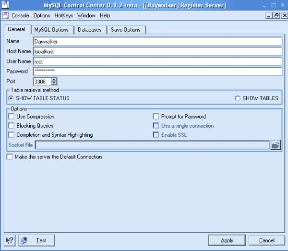Viewport: 288px width, 251px height.
Task: Browse for socket file folder icon
Action: pyautogui.click(x=276, y=145)
